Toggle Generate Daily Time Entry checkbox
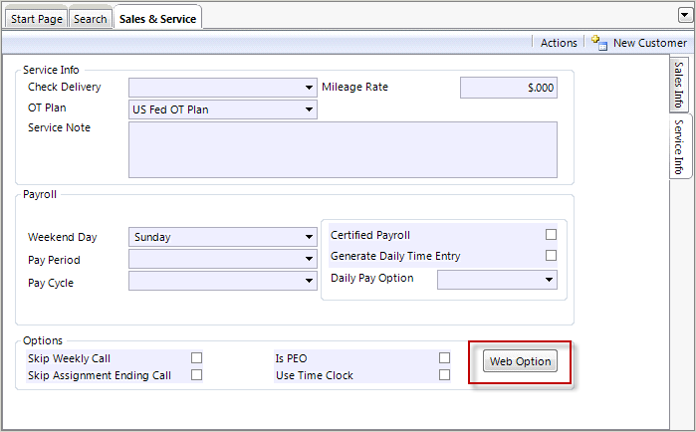The height and width of the screenshot is (432, 696). tap(551, 256)
